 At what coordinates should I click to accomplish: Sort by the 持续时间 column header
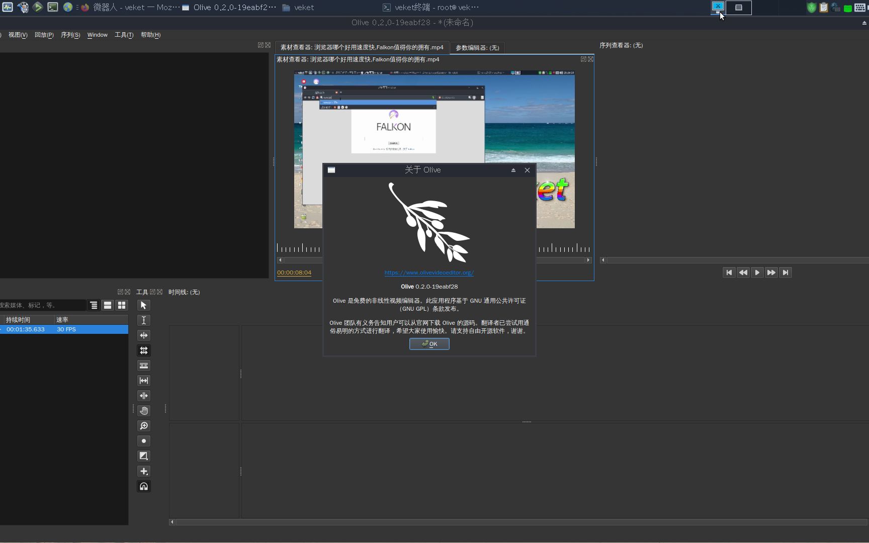[28, 320]
